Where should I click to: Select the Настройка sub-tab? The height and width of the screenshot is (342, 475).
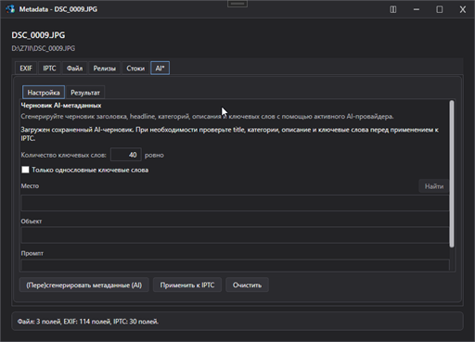click(x=44, y=93)
